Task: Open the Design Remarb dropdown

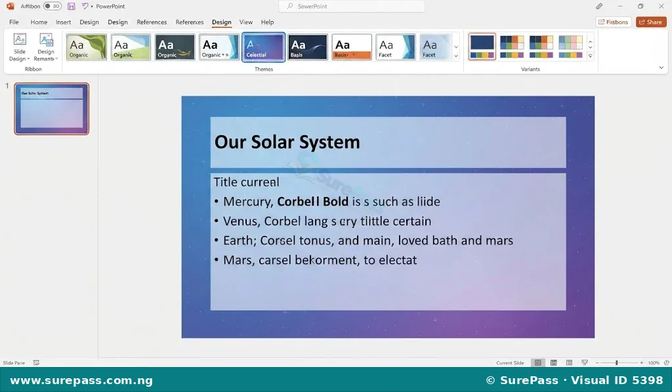Action: [45, 47]
